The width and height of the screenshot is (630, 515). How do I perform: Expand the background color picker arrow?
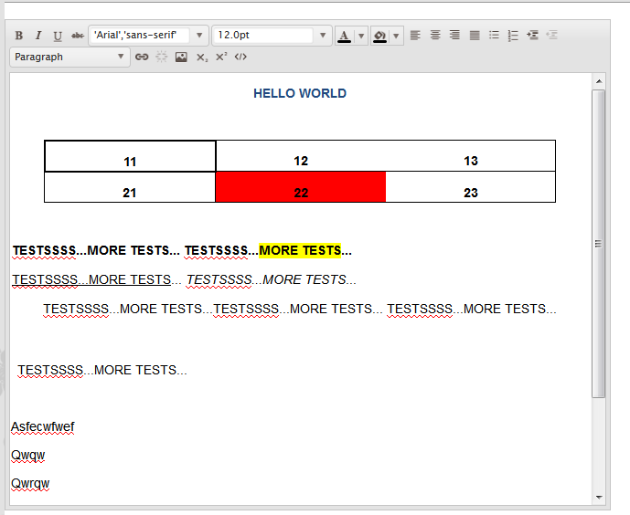coord(396,36)
